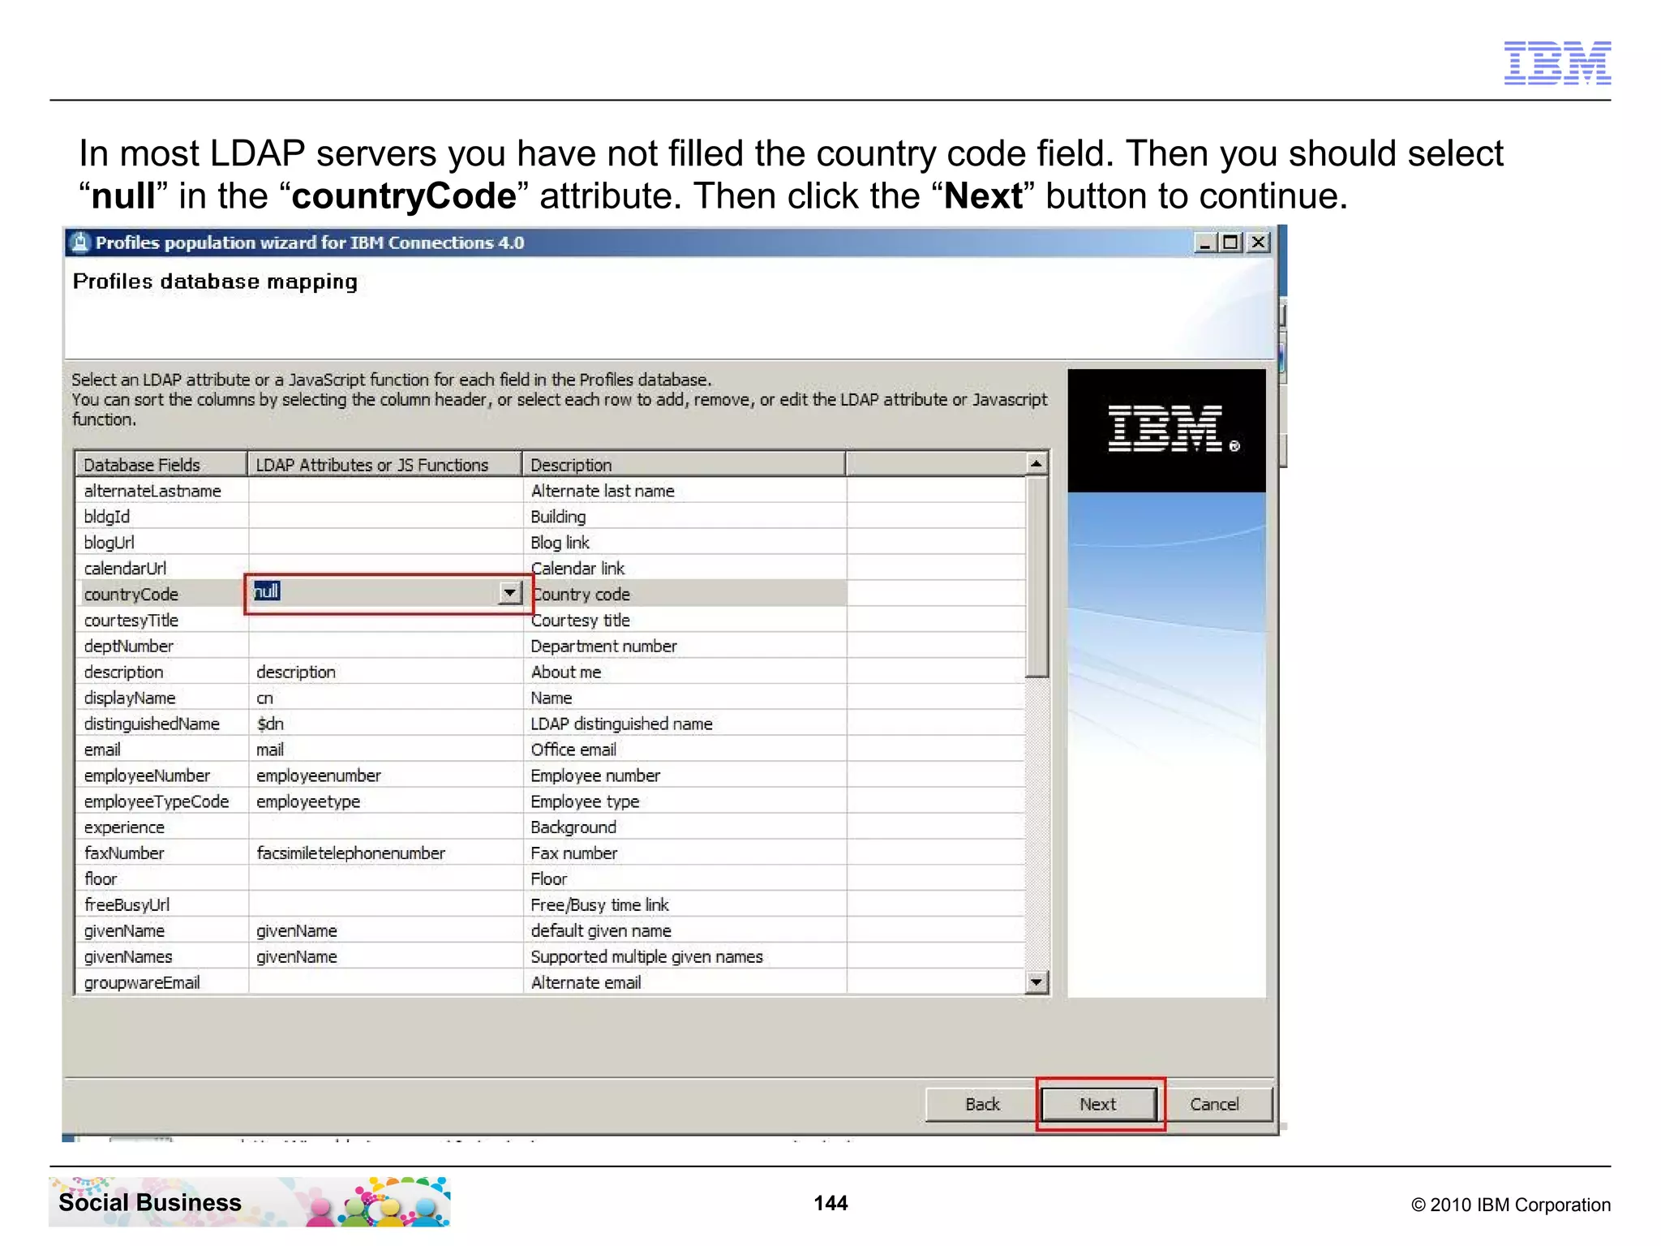Screen dimensions: 1661x1246
Task: Click the Back button
Action: coord(982,1104)
